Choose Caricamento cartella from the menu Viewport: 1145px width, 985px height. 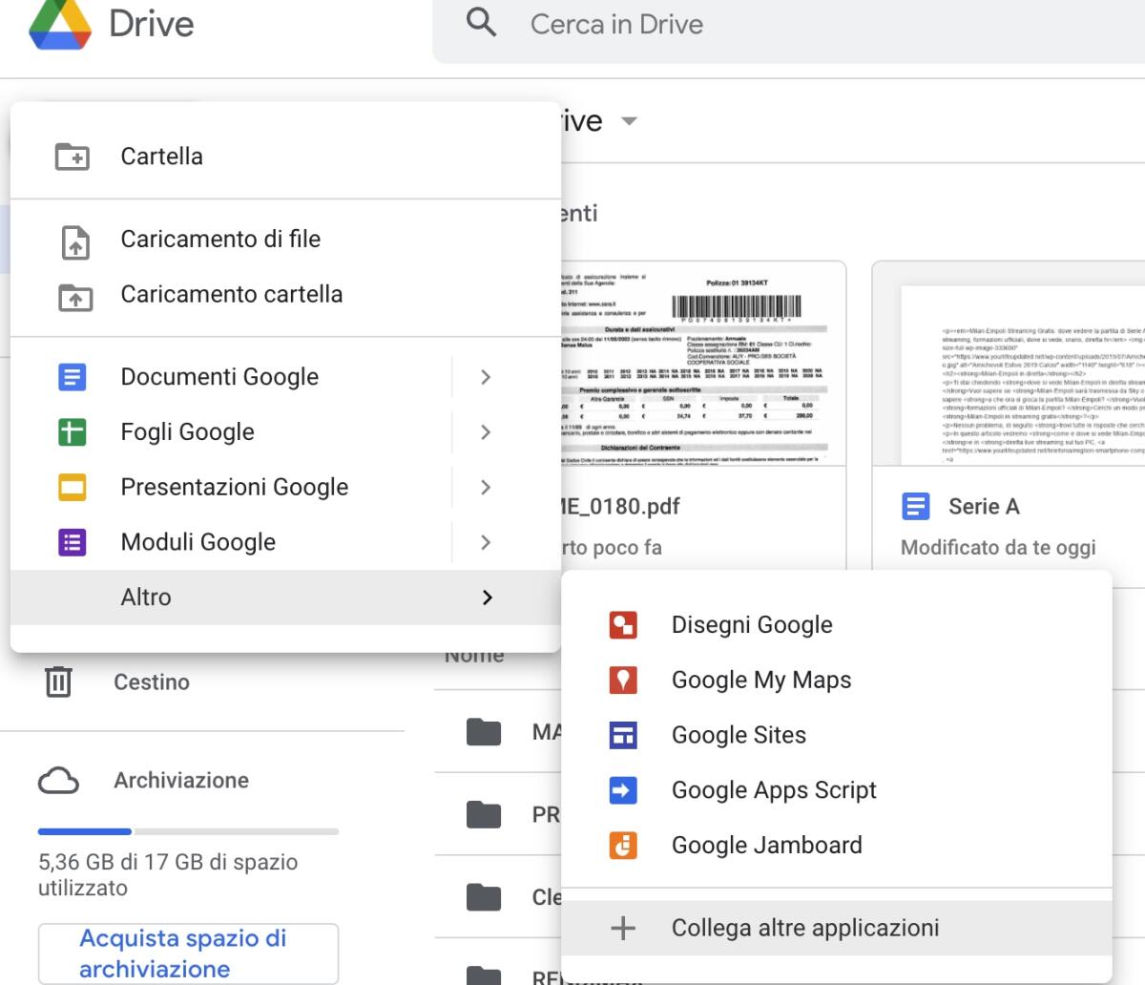pos(232,294)
